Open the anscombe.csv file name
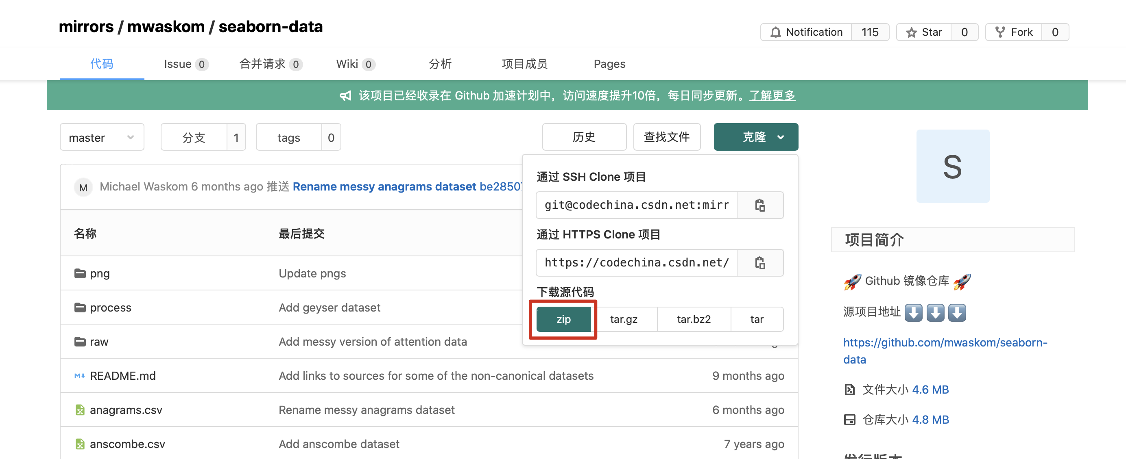Screen dimensions: 1126x459 (x=127, y=444)
